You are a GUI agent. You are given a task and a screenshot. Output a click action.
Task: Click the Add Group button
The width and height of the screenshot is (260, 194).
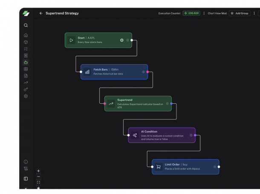point(240,13)
